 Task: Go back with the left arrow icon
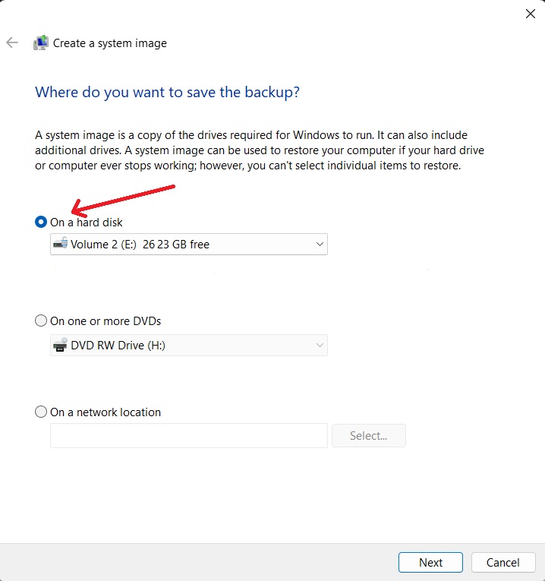click(12, 43)
